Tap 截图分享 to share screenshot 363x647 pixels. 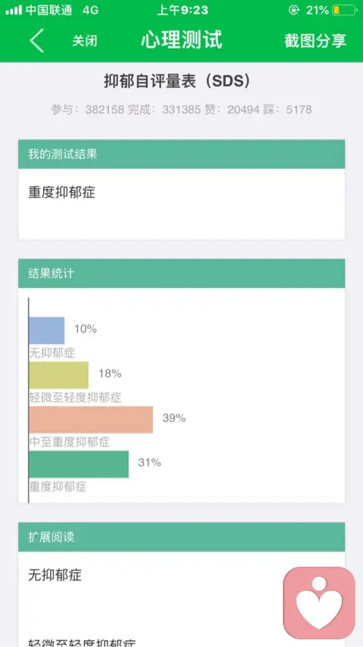[x=315, y=40]
